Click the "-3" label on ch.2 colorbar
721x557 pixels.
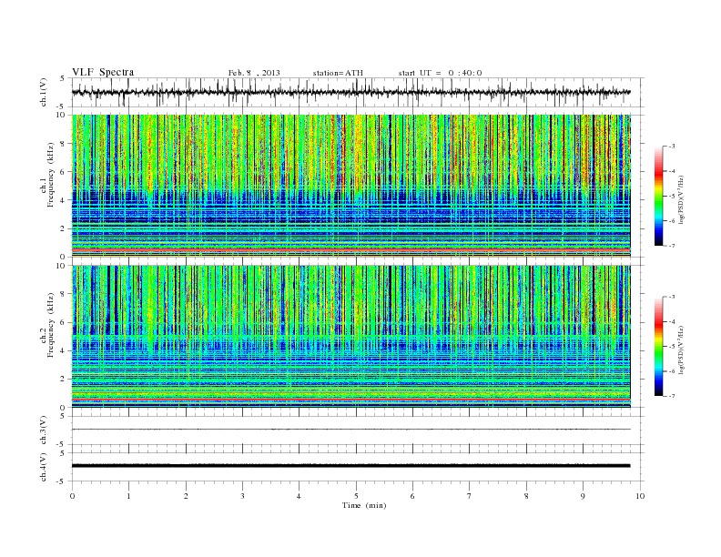click(672, 297)
